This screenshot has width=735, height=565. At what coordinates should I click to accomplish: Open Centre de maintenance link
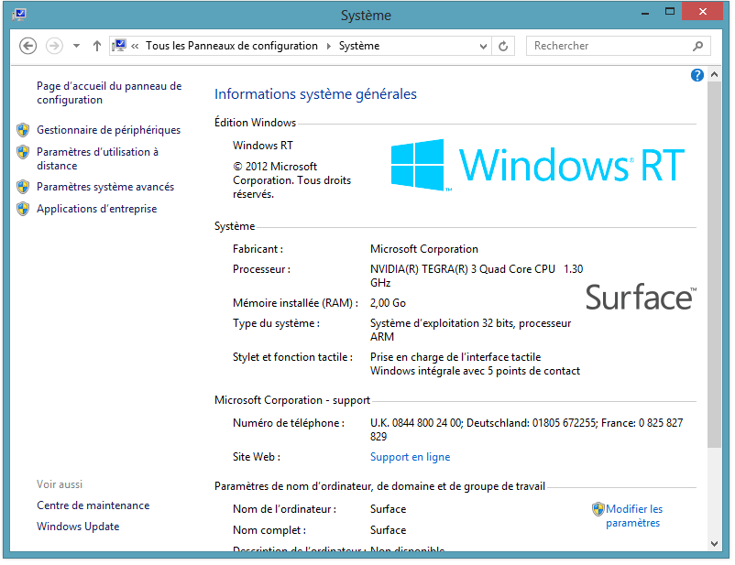pyautogui.click(x=93, y=505)
